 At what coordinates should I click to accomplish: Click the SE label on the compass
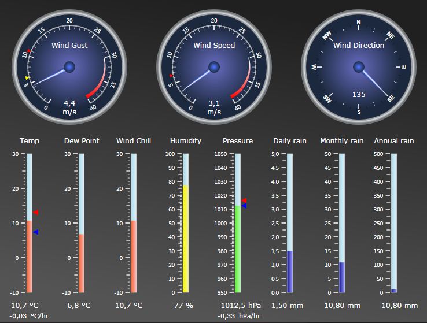pos(391,99)
